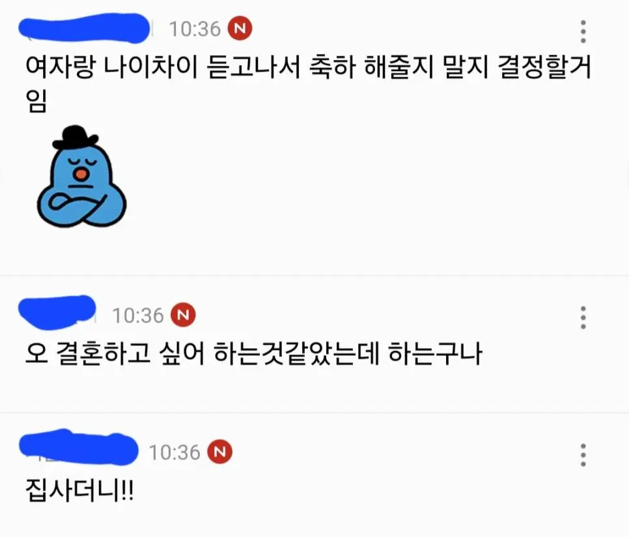Open the three-dot menu on the 결혼하고 싶어 comment

pos(583,317)
